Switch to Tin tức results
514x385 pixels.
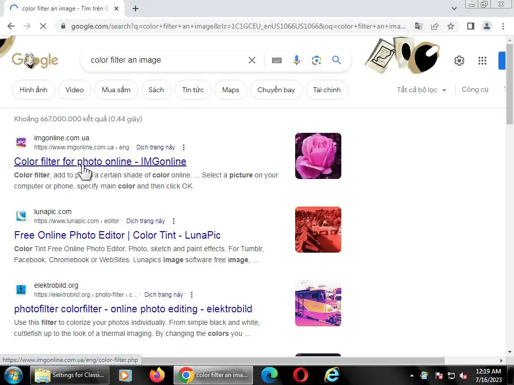pyautogui.click(x=193, y=90)
